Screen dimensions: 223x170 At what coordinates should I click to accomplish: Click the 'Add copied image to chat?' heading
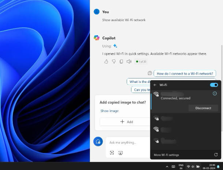click(x=122, y=102)
